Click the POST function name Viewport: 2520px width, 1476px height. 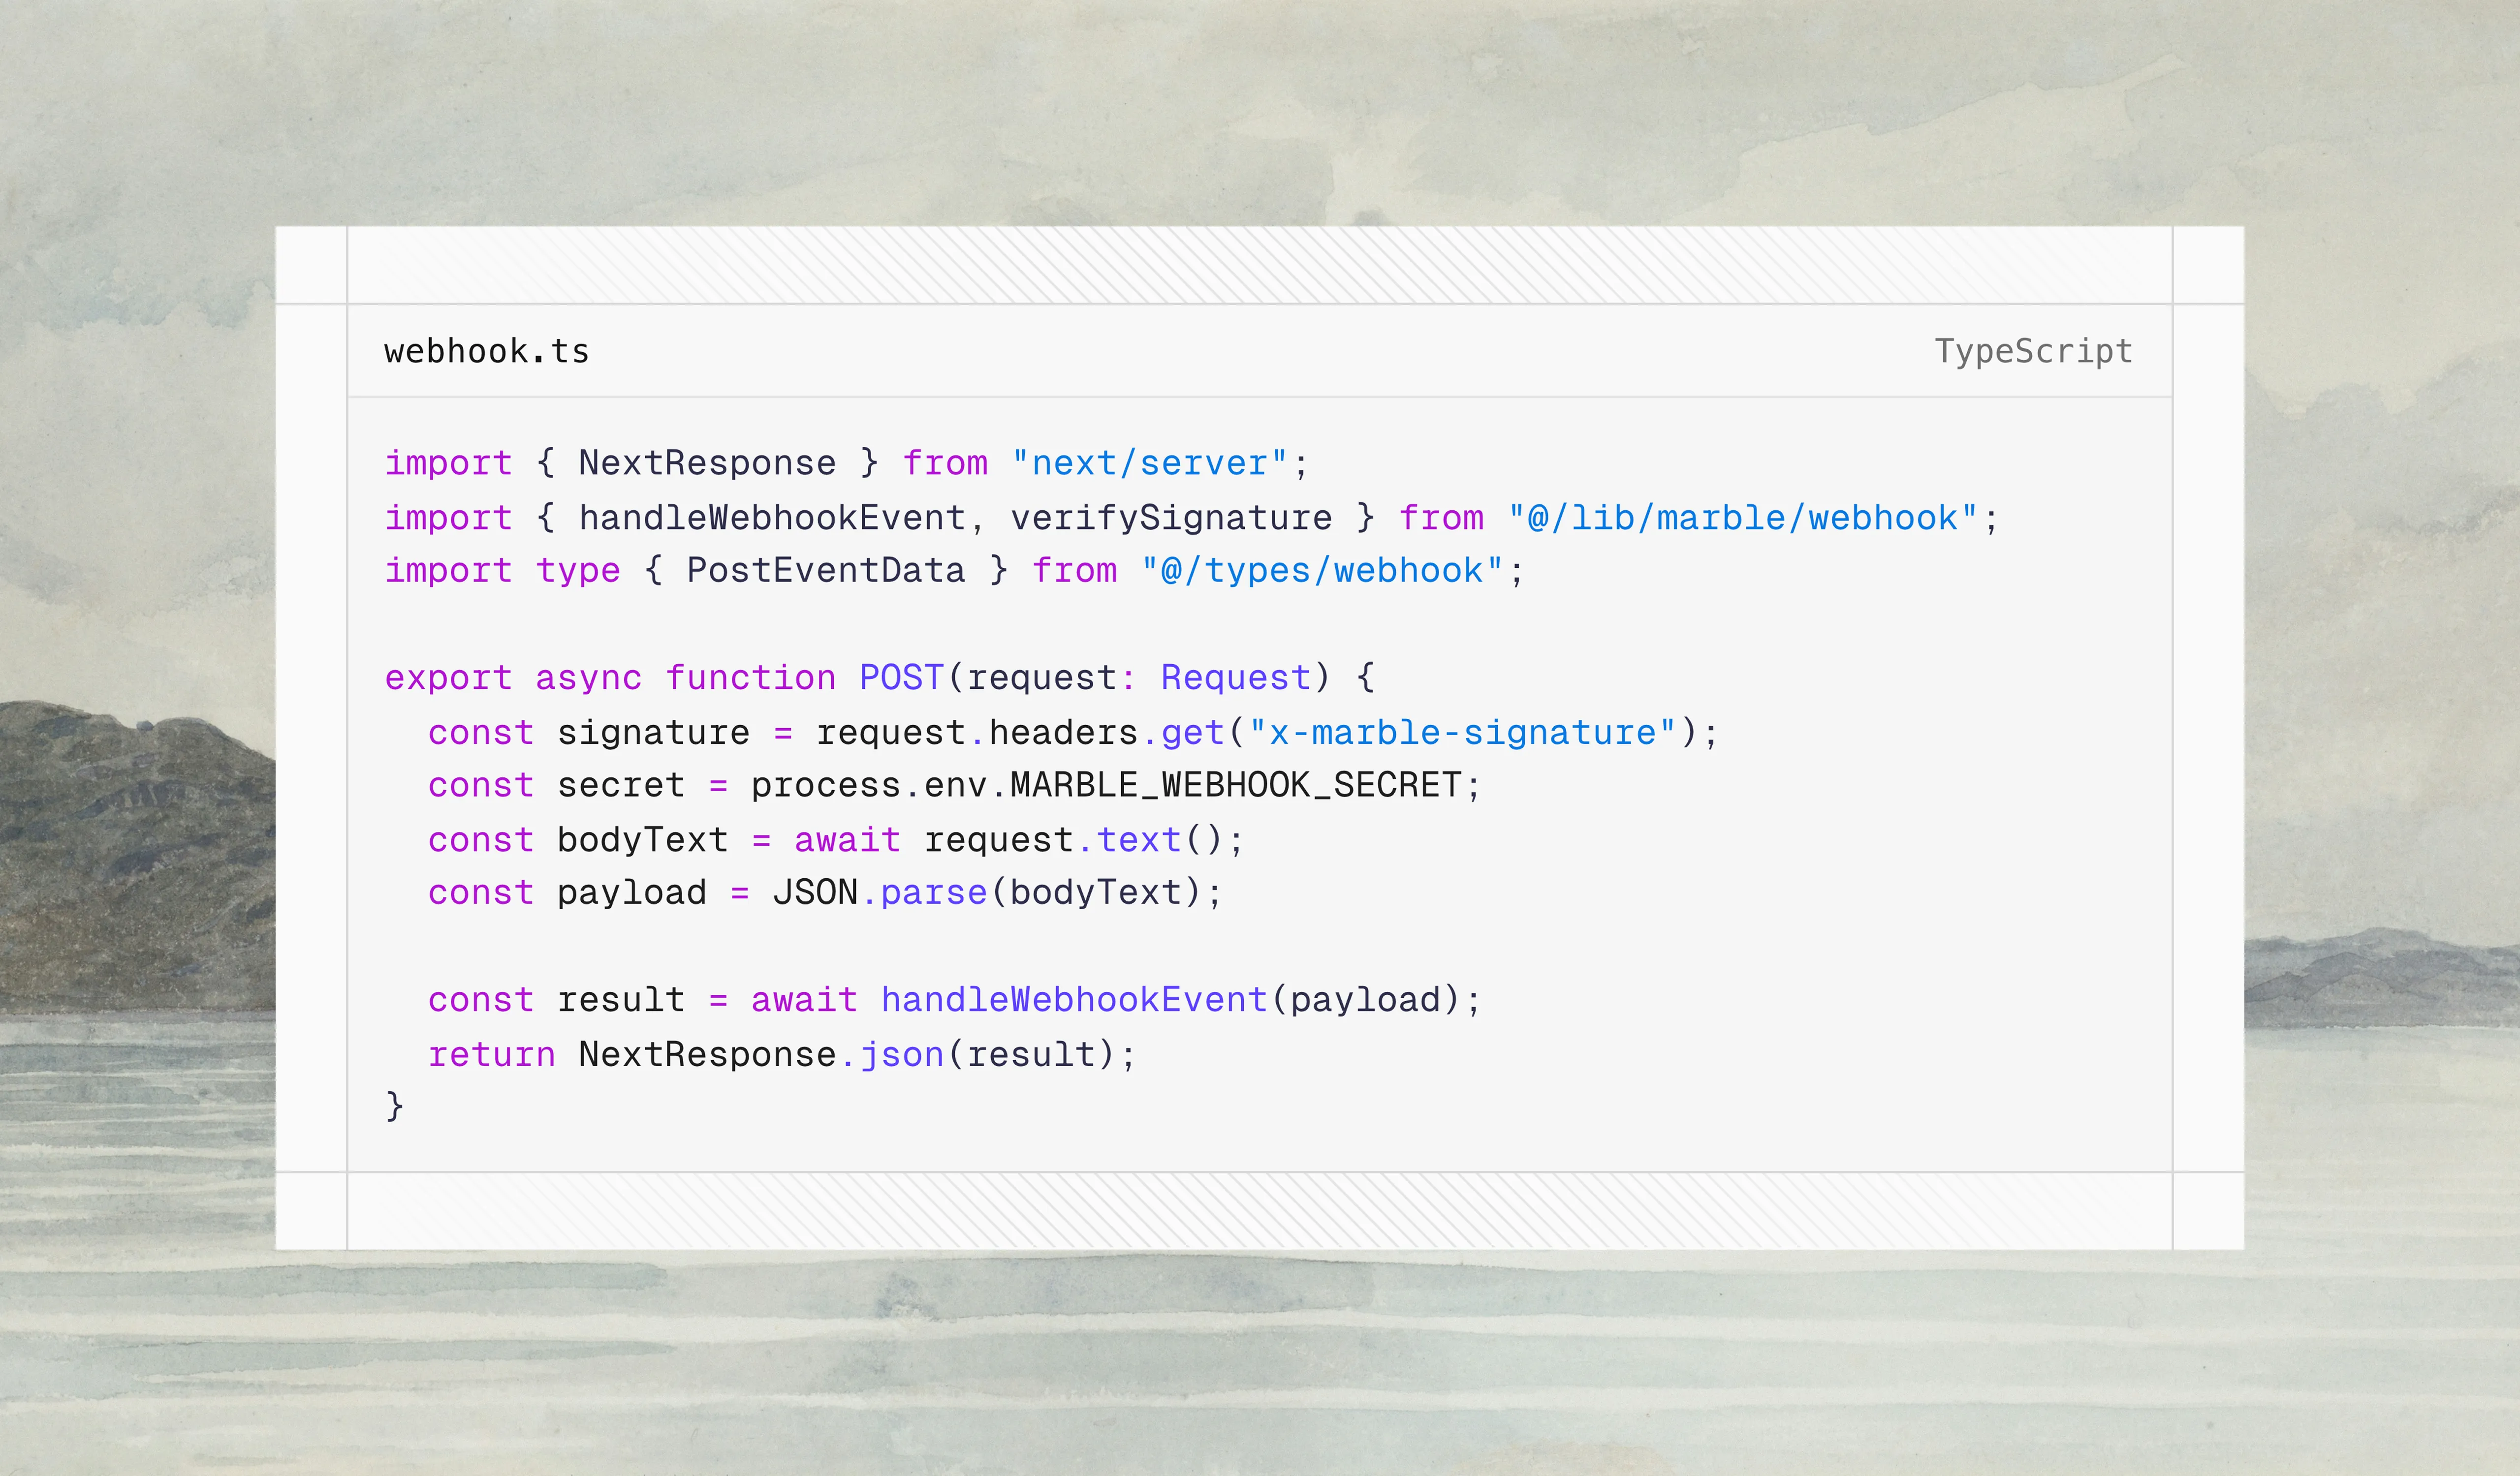pyautogui.click(x=900, y=676)
